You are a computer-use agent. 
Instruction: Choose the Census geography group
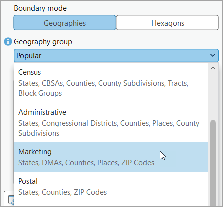click(x=111, y=83)
